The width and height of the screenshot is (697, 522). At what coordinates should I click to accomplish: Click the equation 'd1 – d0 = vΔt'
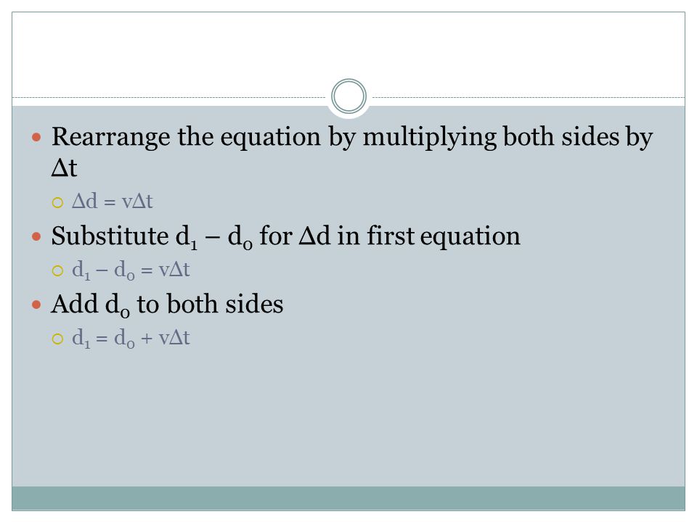tap(131, 270)
